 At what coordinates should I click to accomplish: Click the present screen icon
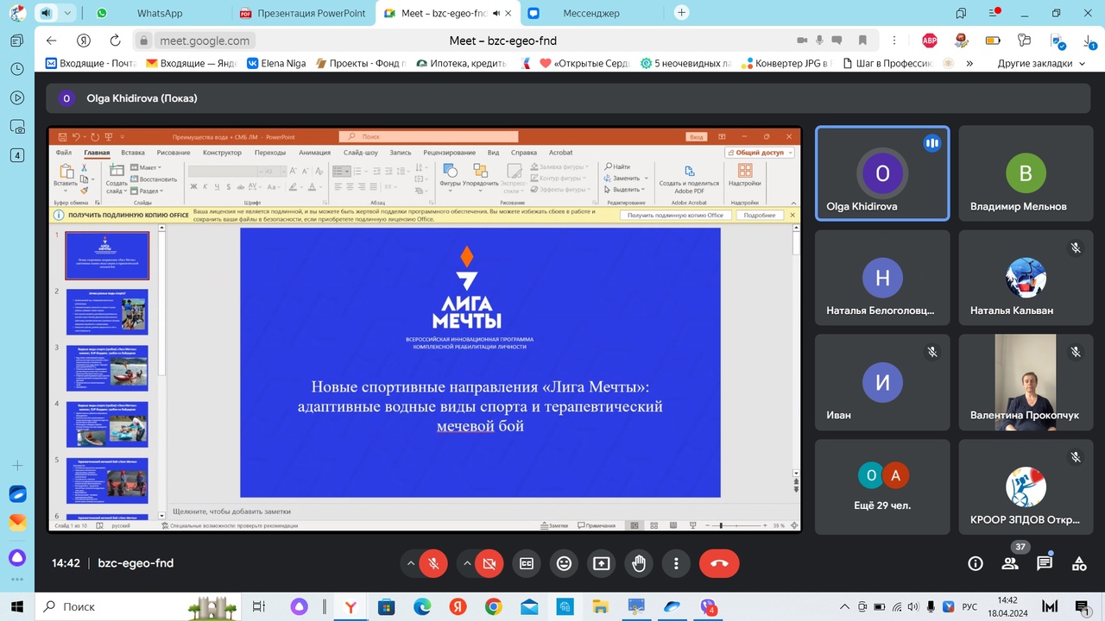(x=601, y=563)
